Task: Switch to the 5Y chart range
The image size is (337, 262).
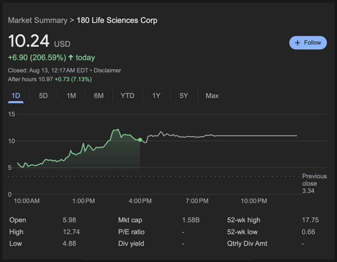Action: click(184, 96)
